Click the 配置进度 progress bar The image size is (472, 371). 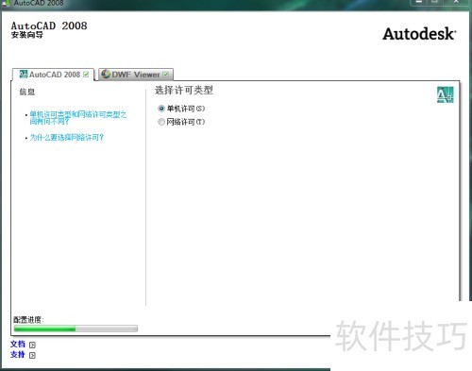76,329
